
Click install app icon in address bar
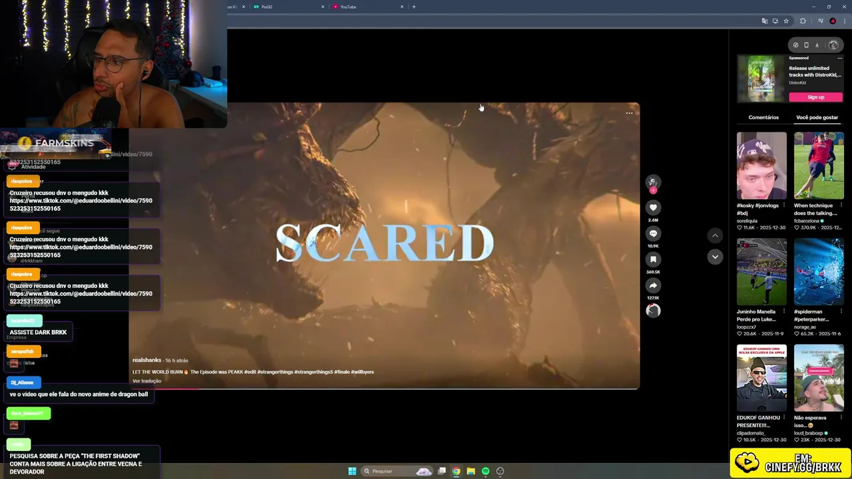click(x=775, y=21)
